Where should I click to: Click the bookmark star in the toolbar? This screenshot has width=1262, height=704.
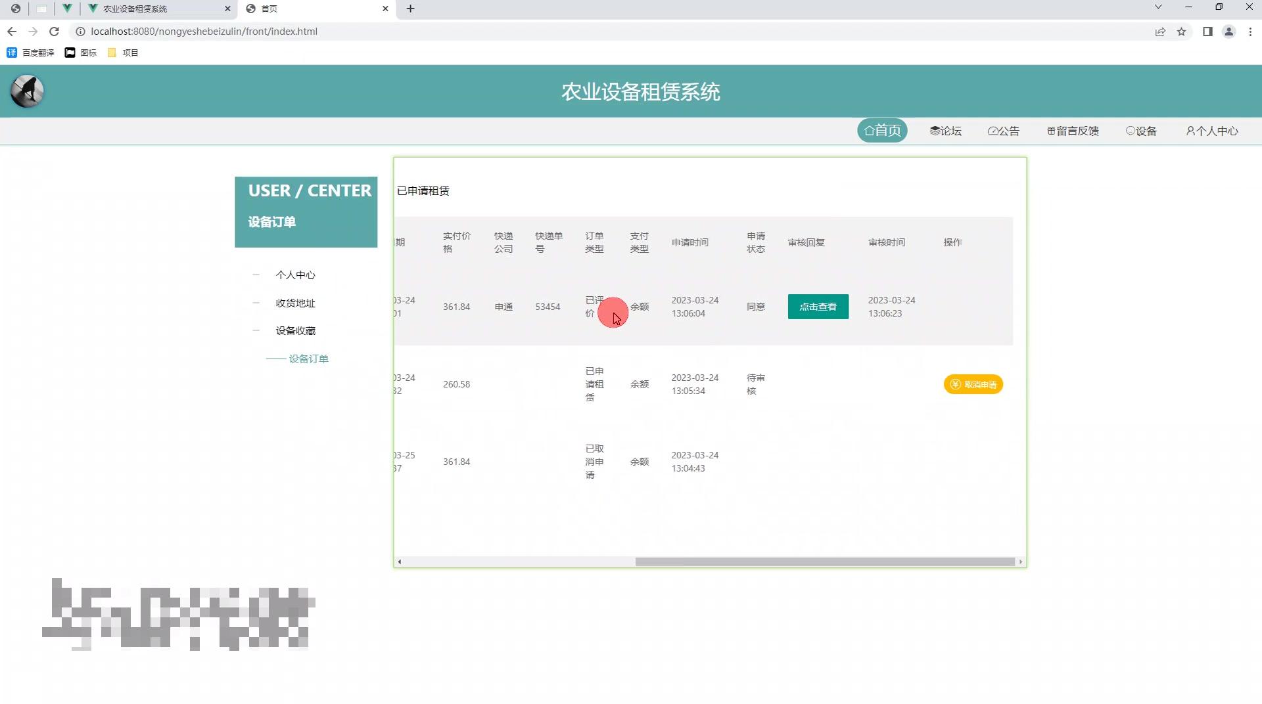(x=1182, y=31)
